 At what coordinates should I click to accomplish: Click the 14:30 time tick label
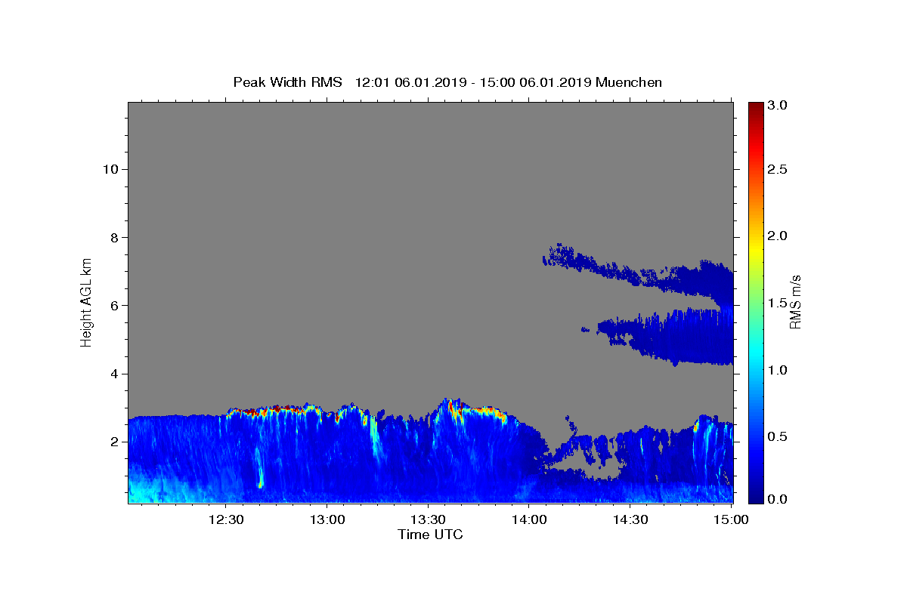630,519
